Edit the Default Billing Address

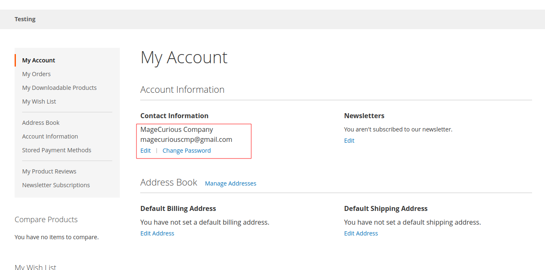(x=157, y=233)
